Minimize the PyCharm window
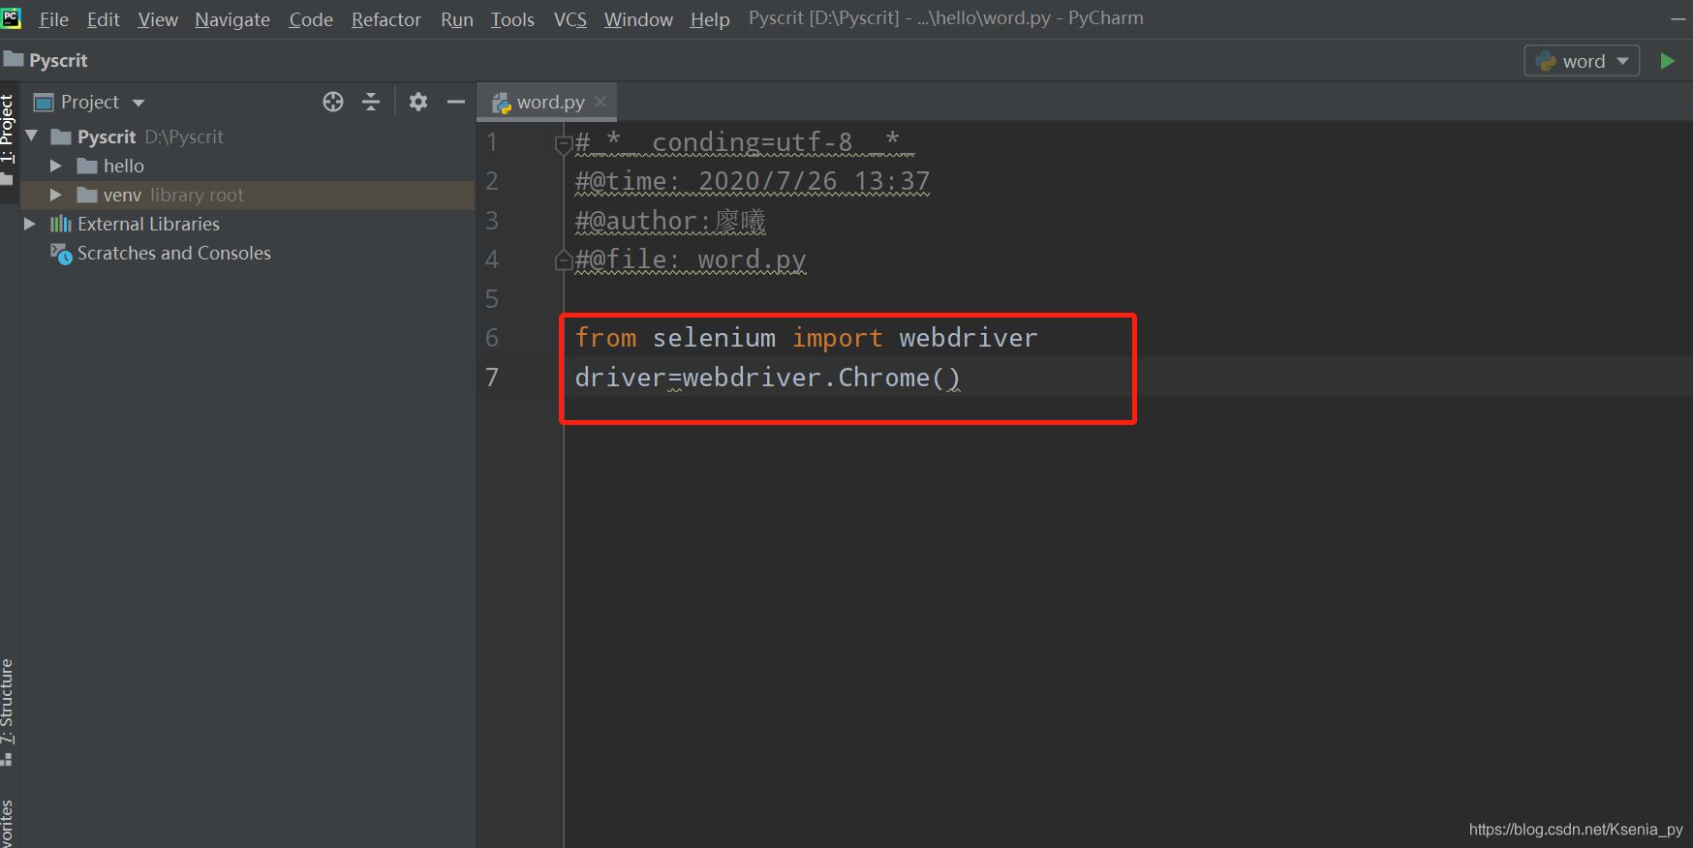Screen dimensions: 1693x848 (x=1678, y=19)
